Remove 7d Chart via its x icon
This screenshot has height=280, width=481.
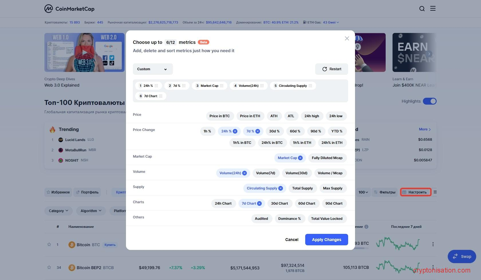coord(259,203)
